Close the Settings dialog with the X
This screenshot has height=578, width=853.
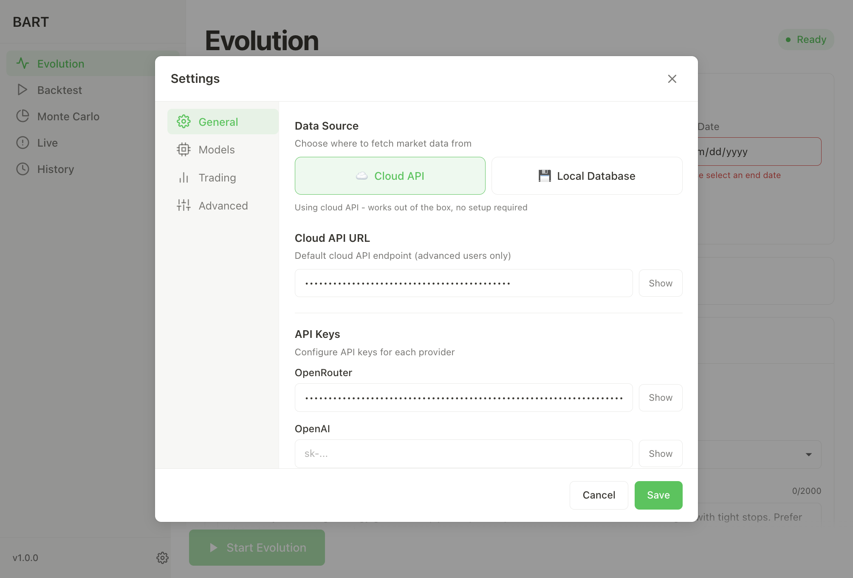coord(672,79)
